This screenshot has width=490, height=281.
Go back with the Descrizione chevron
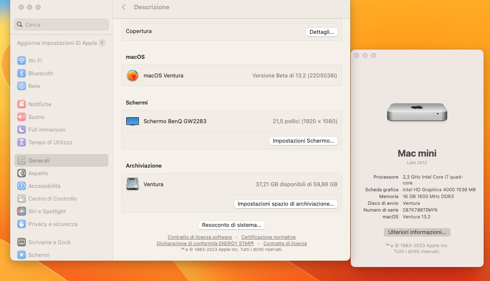tap(124, 7)
